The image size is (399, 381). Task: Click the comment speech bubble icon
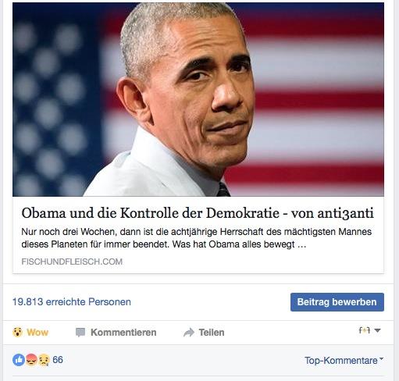(80, 333)
